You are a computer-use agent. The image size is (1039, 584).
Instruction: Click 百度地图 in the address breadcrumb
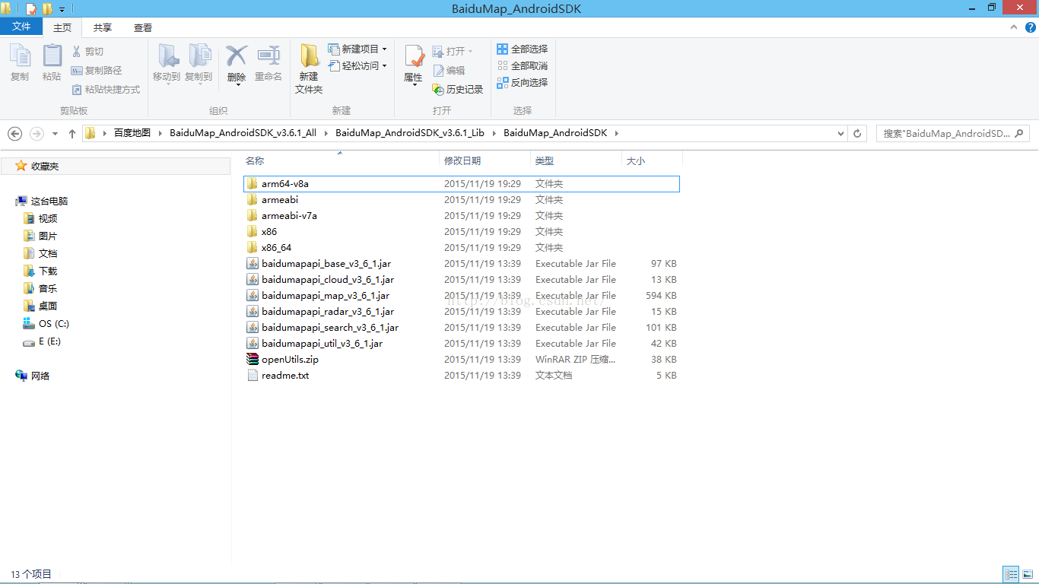pos(132,133)
